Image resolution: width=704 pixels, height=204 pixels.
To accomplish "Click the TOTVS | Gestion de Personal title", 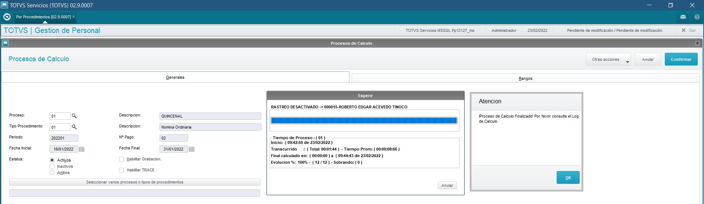I will click(52, 30).
